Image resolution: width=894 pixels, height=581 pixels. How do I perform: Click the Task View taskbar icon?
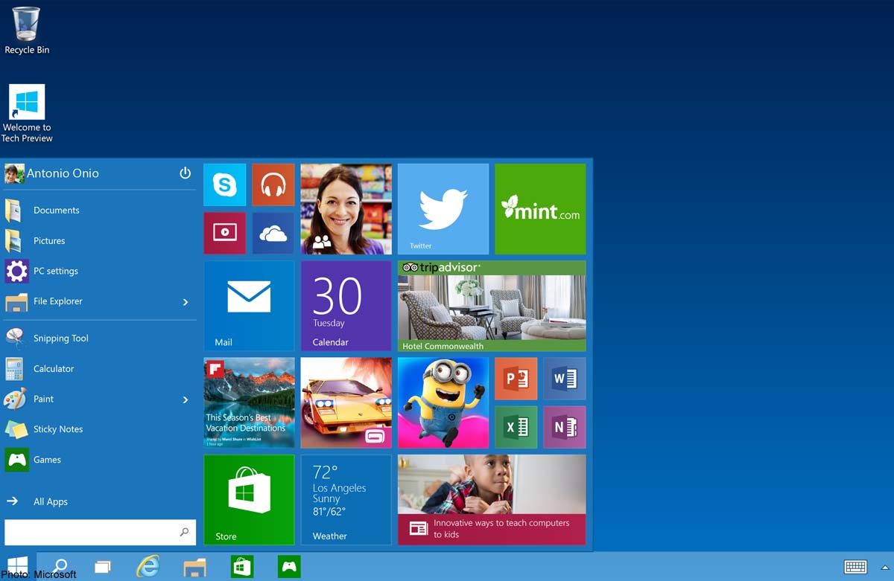[x=103, y=567]
